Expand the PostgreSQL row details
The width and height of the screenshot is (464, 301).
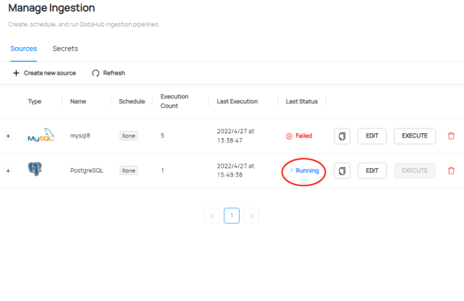click(8, 171)
